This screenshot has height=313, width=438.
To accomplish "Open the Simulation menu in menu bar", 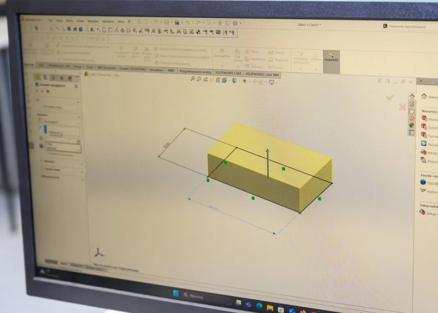I will 108,21.
